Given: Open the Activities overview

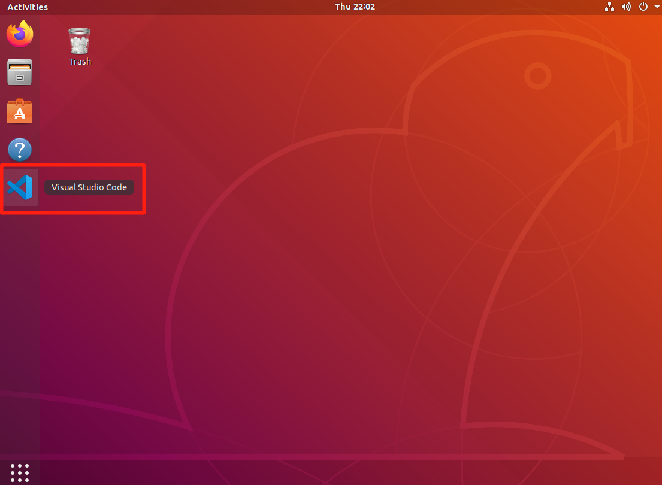Looking at the screenshot, I should 28,7.
